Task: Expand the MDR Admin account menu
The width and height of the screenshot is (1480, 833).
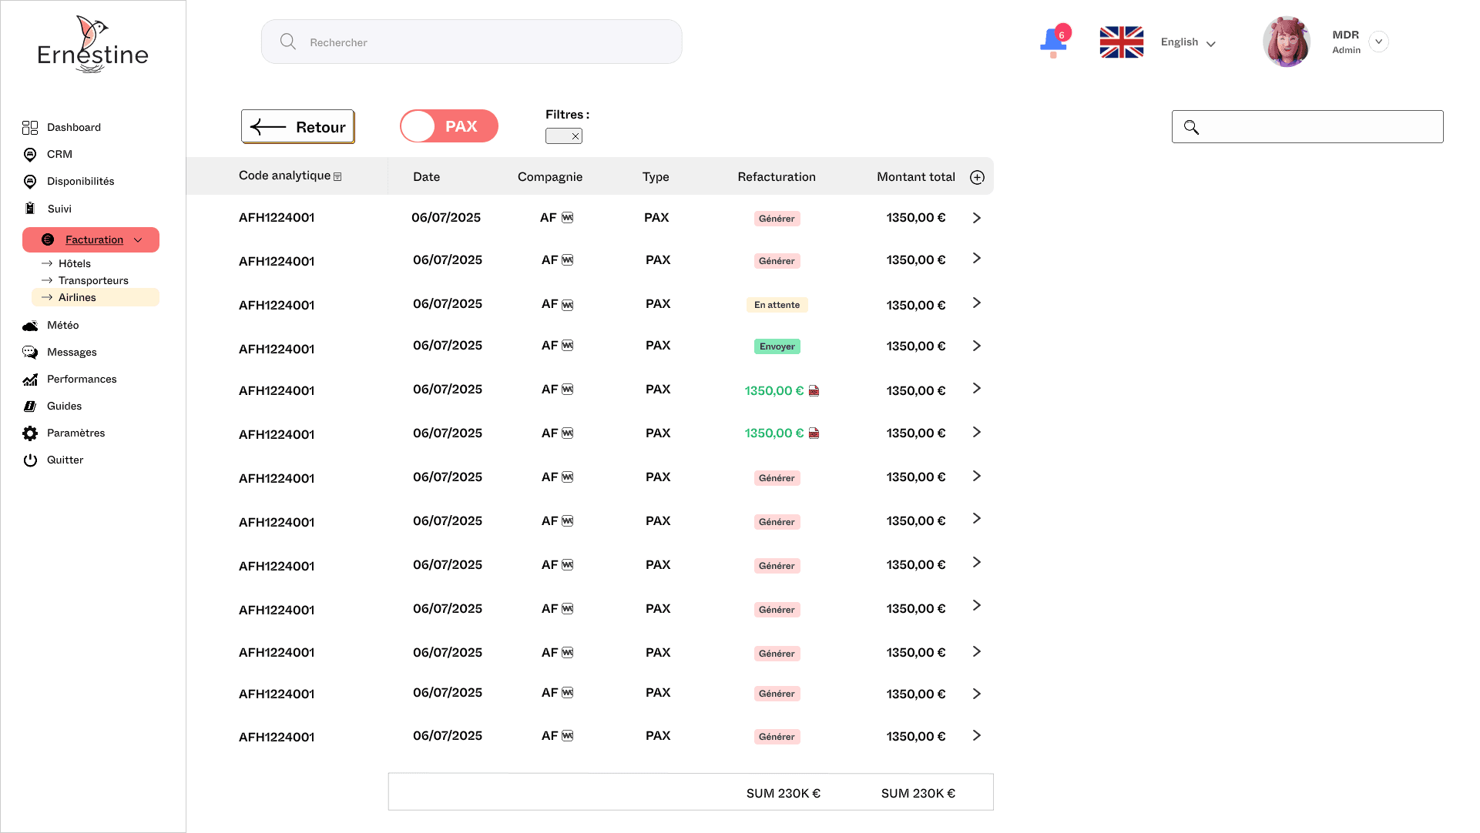Action: pos(1379,42)
